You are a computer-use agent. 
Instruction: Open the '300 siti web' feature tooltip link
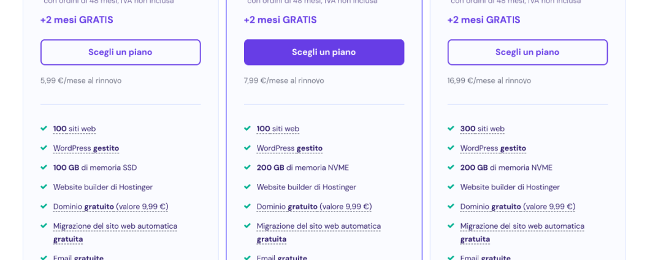click(482, 129)
